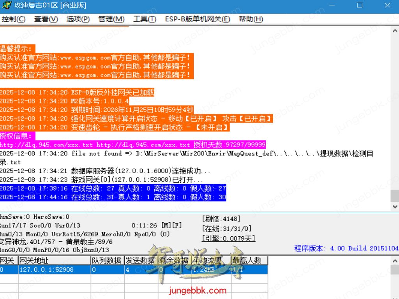This screenshot has height=299, width=399.
Task: Expand the 选项(P) menu
Action: click(78, 19)
